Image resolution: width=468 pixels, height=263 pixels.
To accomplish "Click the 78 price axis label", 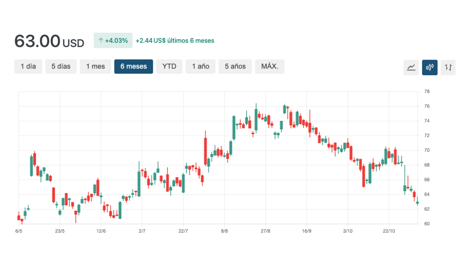I will 427,92.
